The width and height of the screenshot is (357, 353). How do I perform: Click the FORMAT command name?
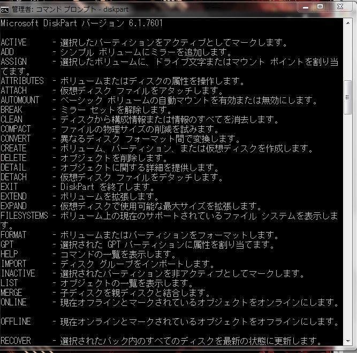14,235
